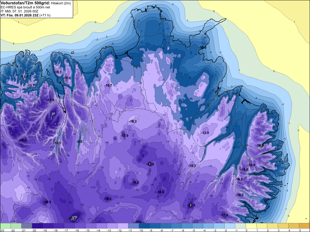
Task: Click the -13.9 temperature label
Action: point(205,133)
